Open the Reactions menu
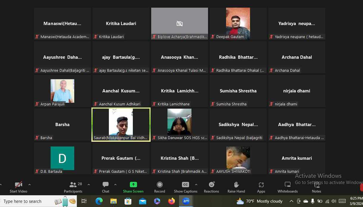This screenshot has width=363, height=207. (211, 187)
